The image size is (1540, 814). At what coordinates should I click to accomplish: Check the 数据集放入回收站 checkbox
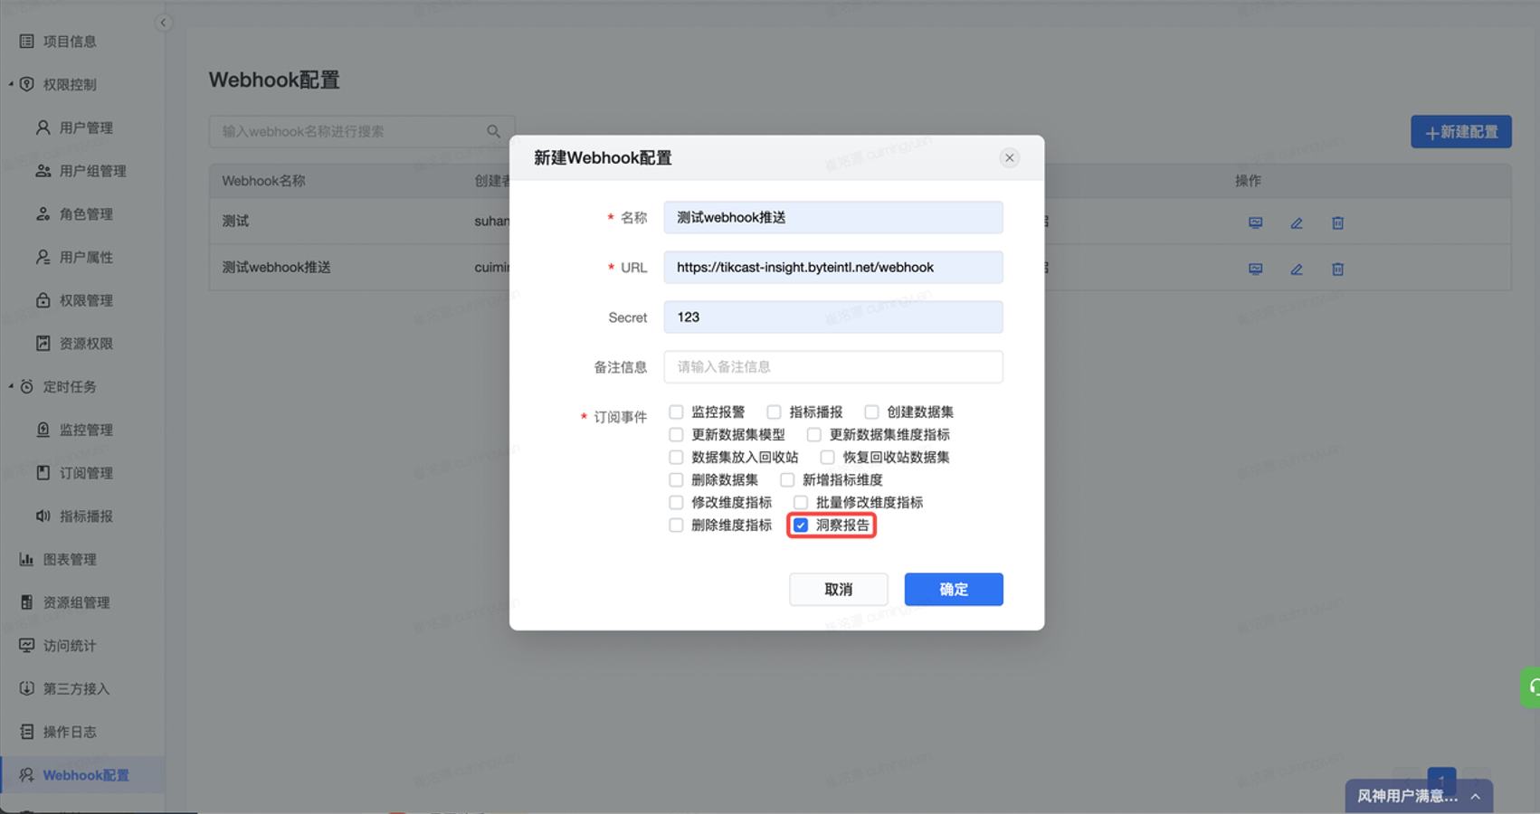676,458
